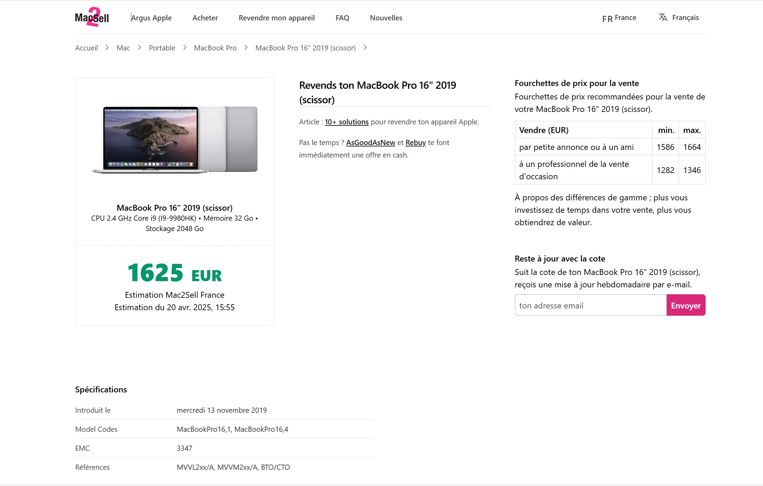The image size is (763, 486).
Task: Click the FR country flag code
Action: [x=607, y=19]
